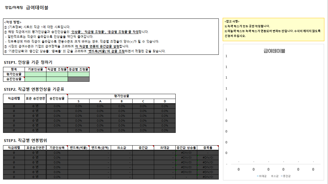Click the 표준 승진연한 header in STEP2 table
The image size is (328, 184).
tap(36, 98)
